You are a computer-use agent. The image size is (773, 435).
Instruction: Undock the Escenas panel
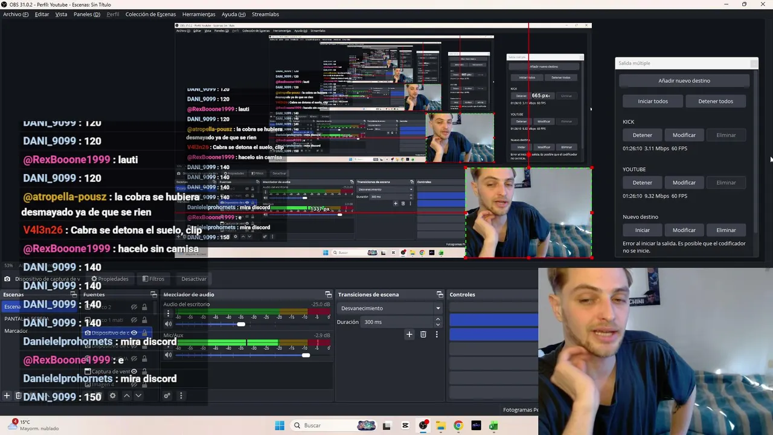click(73, 294)
